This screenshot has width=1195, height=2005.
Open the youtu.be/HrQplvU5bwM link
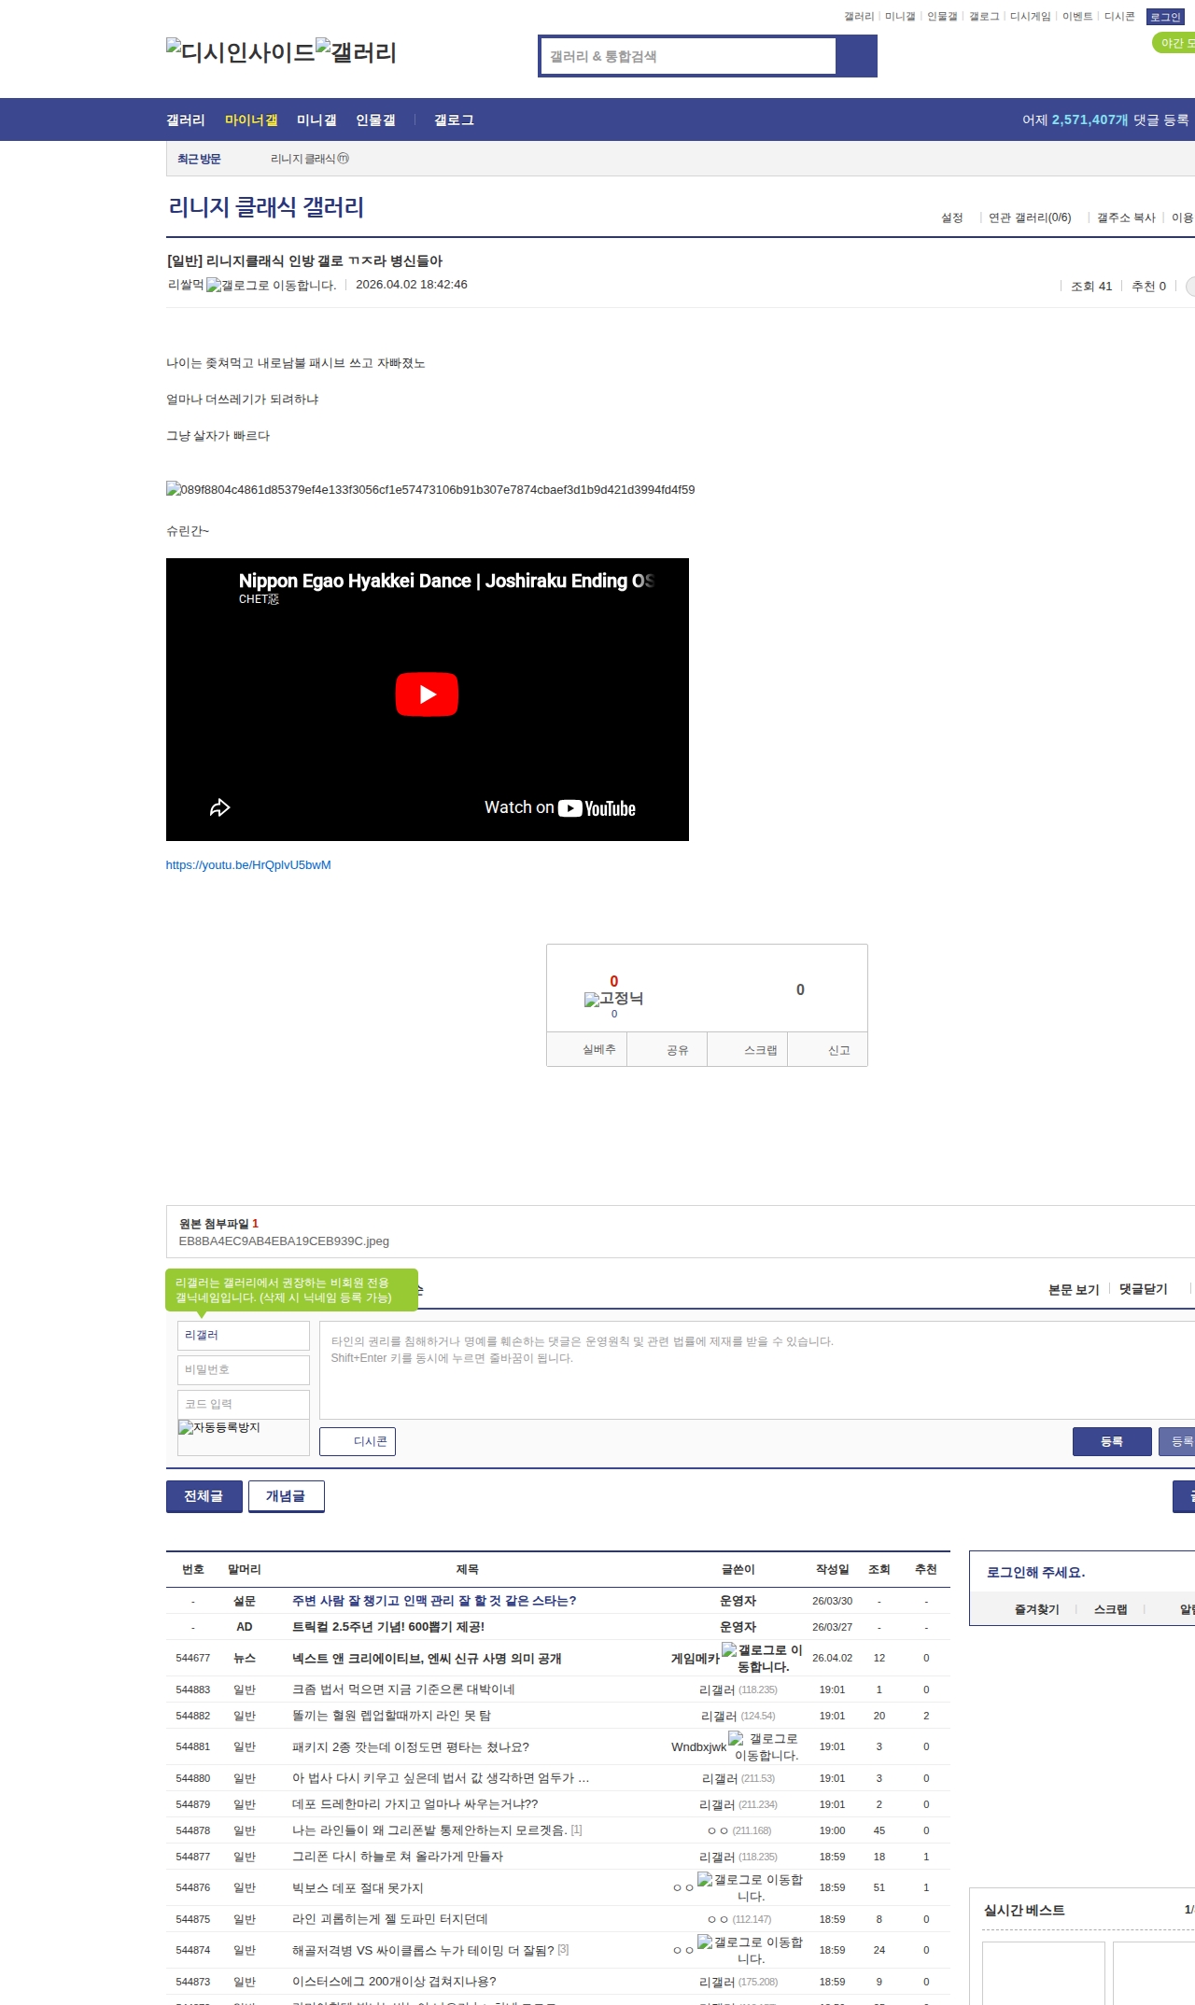(248, 865)
